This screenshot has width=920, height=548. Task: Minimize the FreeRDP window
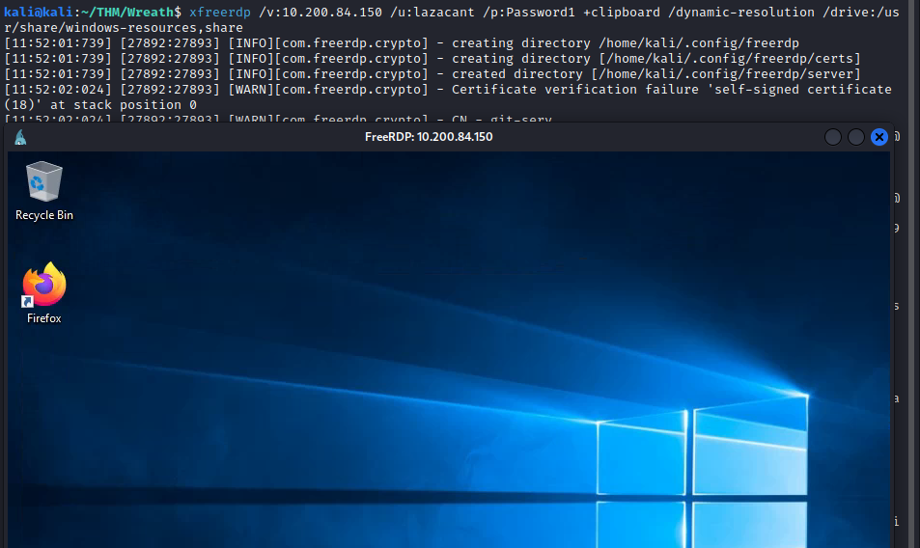tap(832, 137)
